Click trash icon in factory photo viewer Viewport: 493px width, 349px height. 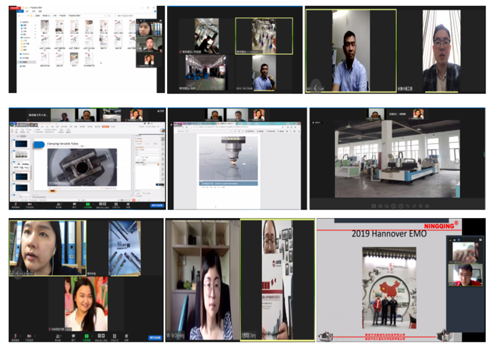tap(420, 206)
